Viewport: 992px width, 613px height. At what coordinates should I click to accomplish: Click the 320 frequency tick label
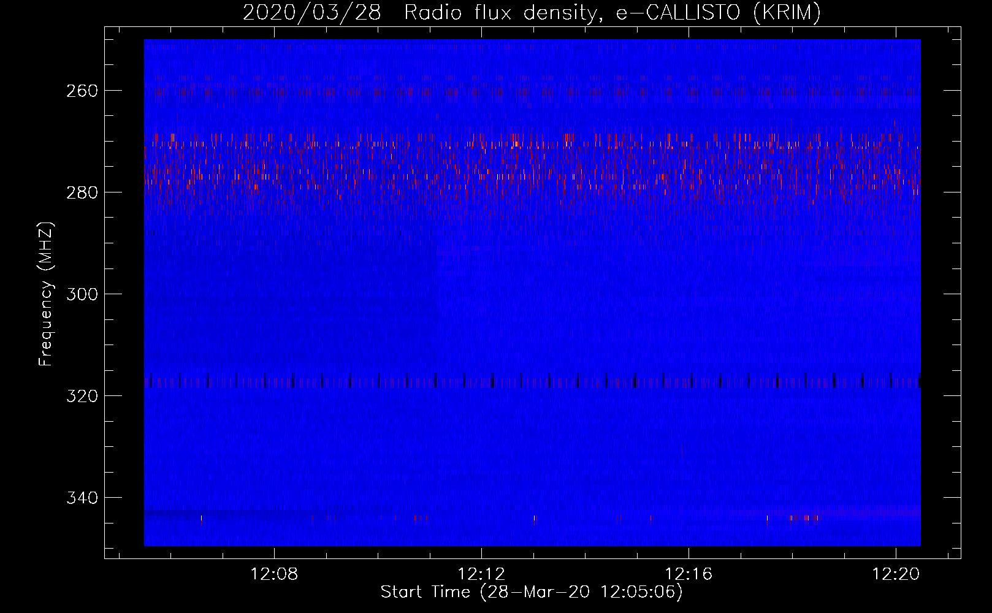pyautogui.click(x=82, y=396)
